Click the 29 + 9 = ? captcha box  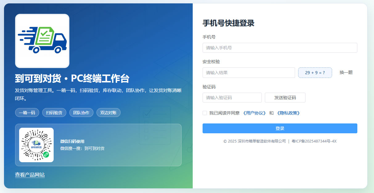click(315, 73)
